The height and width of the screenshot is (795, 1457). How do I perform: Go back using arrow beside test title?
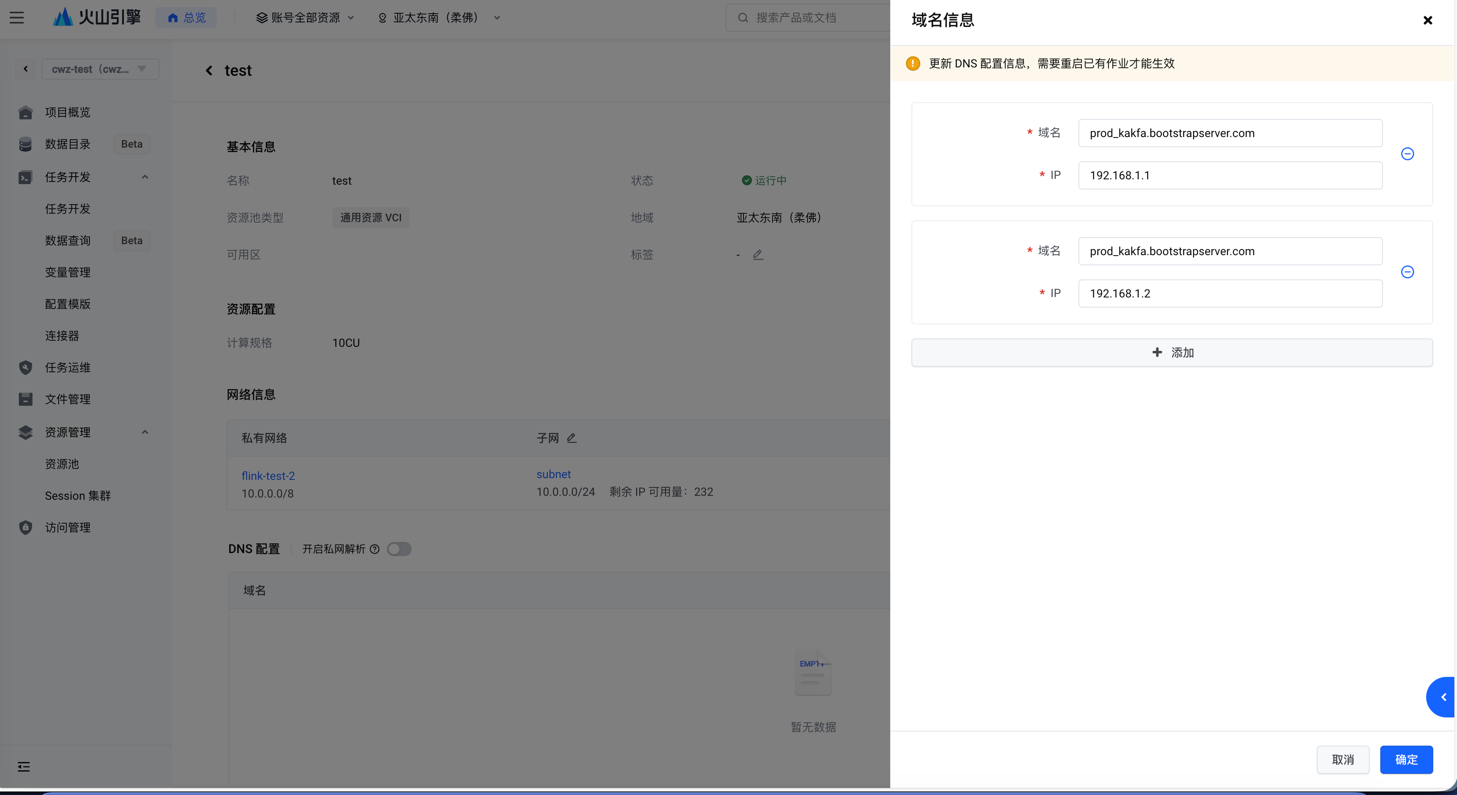pyautogui.click(x=209, y=70)
